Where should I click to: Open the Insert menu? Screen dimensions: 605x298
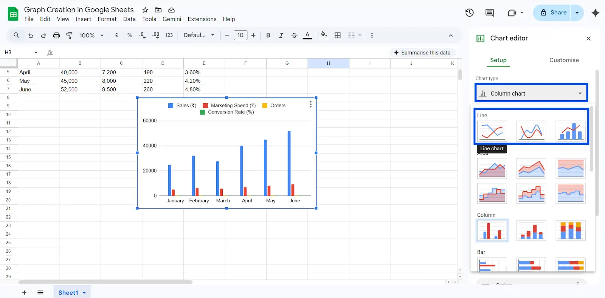[x=83, y=19]
